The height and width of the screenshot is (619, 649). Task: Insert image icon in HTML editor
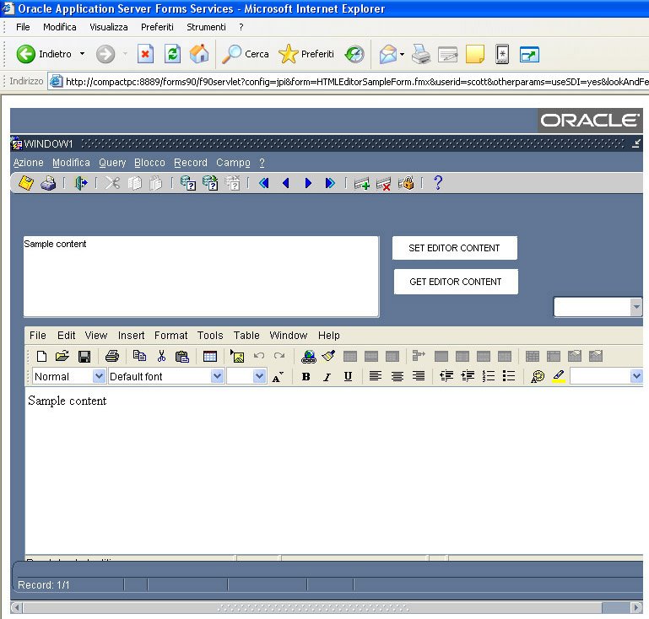237,356
